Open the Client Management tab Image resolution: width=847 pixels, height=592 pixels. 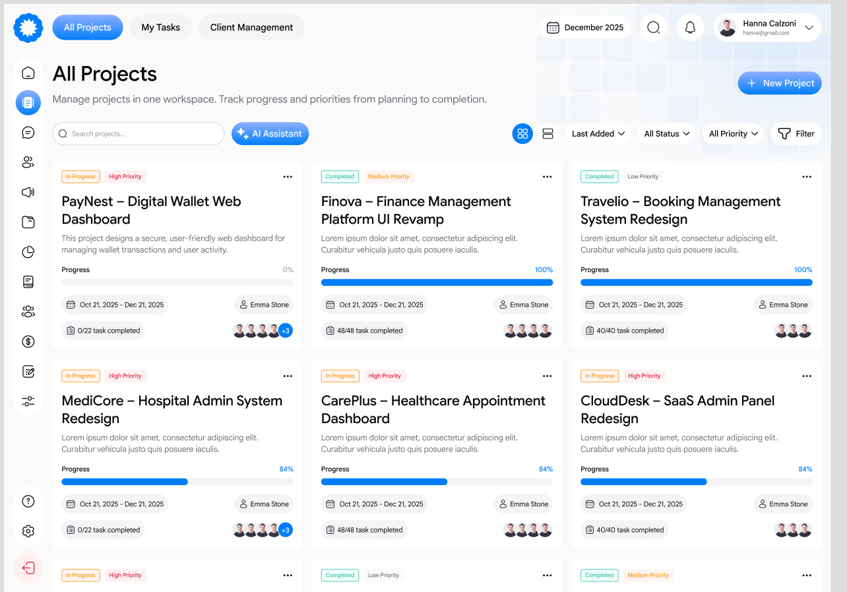coord(251,27)
